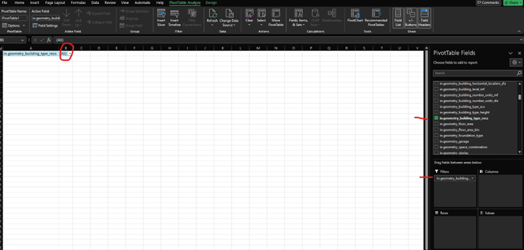Switch to the Design tab
Screen dimensions: 524x250
tap(211, 3)
